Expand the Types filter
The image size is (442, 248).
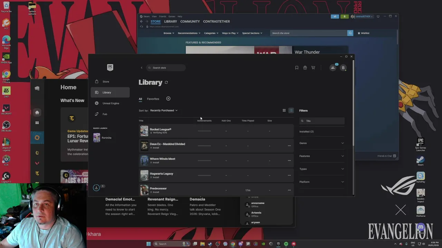point(322,169)
